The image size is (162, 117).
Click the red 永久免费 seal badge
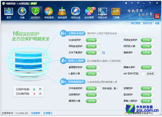click(157, 16)
